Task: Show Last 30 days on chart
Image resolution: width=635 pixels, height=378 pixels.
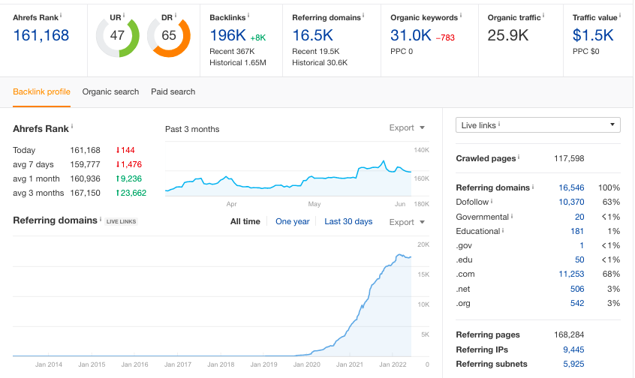Action: click(348, 221)
